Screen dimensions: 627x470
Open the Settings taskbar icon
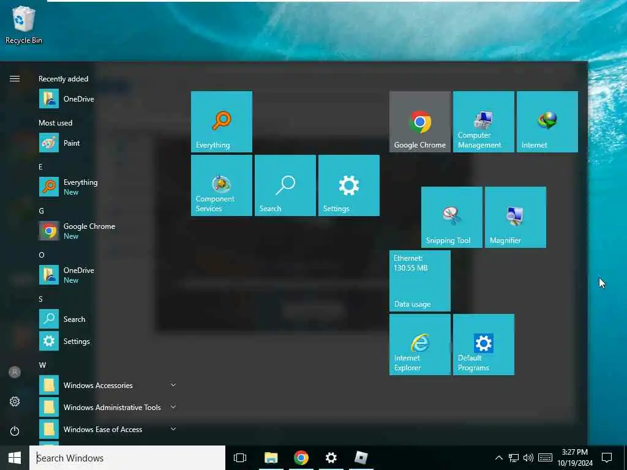click(331, 458)
